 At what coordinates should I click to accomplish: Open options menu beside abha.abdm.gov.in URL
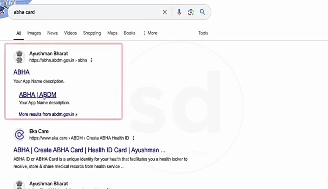click(x=91, y=60)
